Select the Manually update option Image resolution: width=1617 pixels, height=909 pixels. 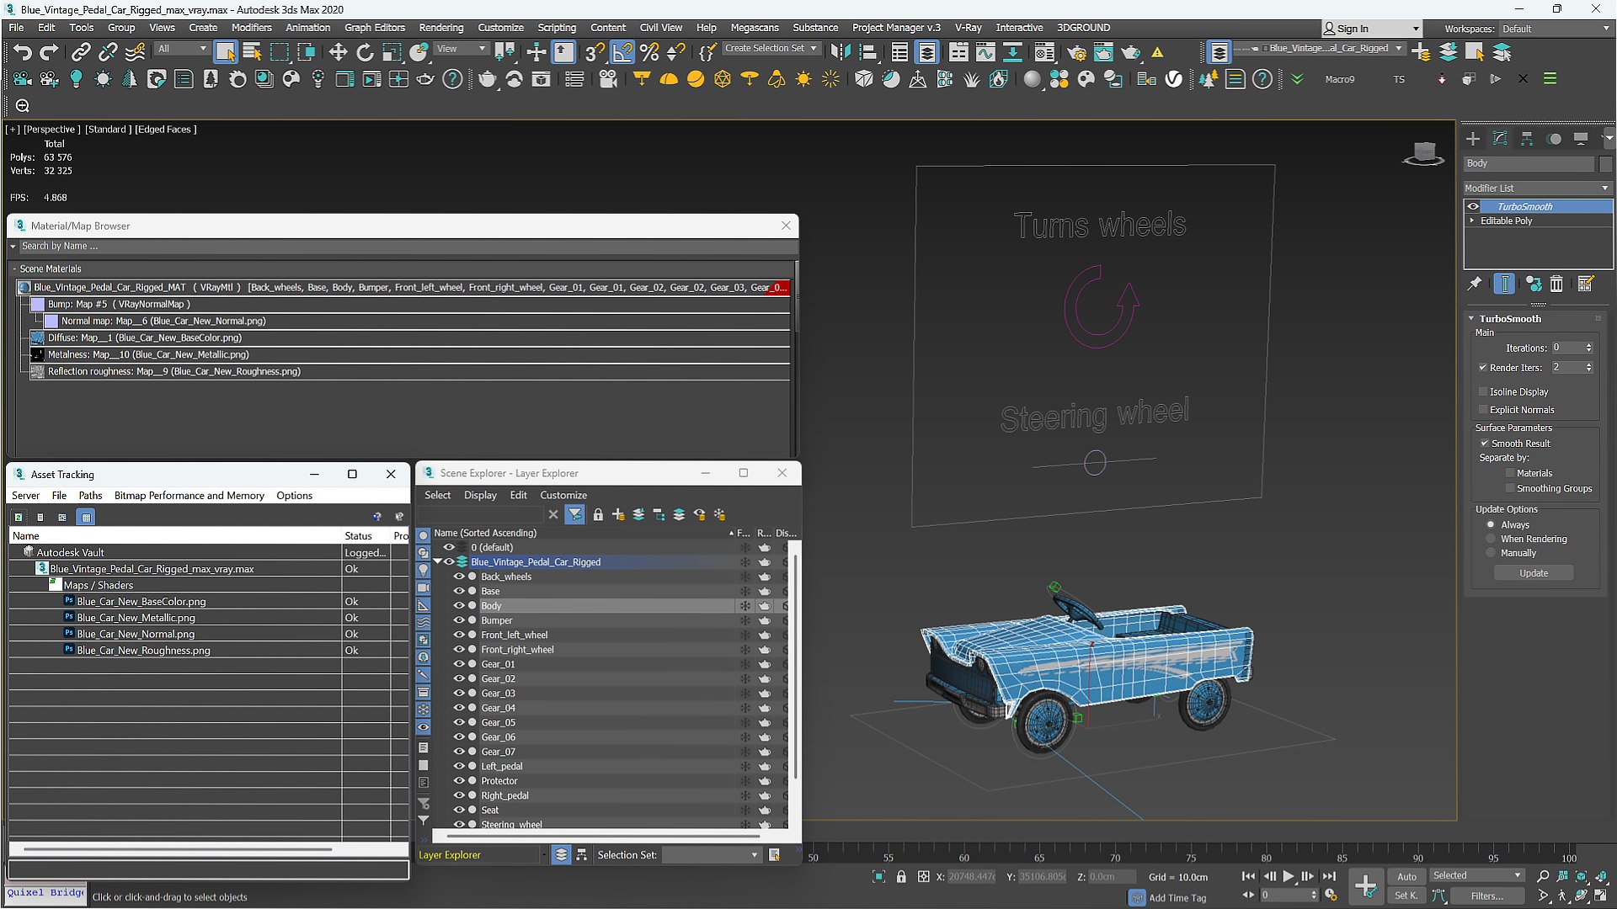pos(1491,554)
